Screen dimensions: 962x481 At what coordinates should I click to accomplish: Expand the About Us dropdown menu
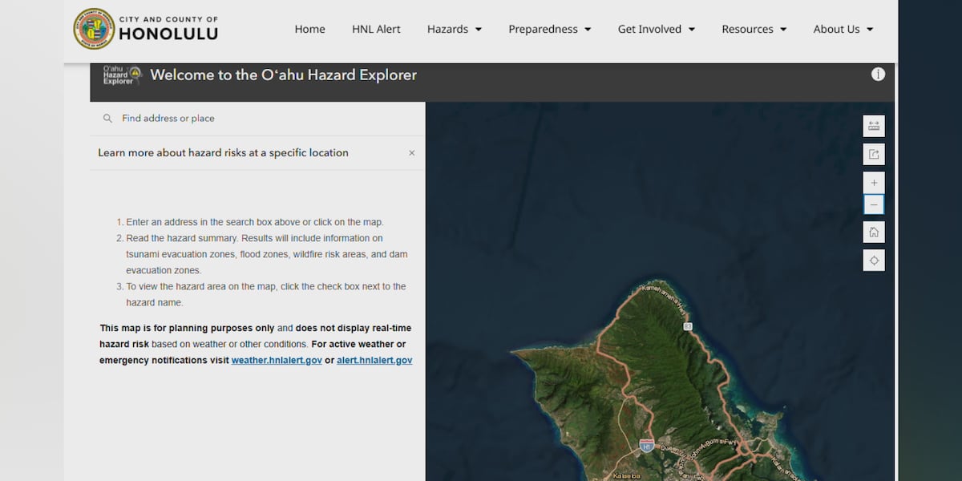(843, 29)
